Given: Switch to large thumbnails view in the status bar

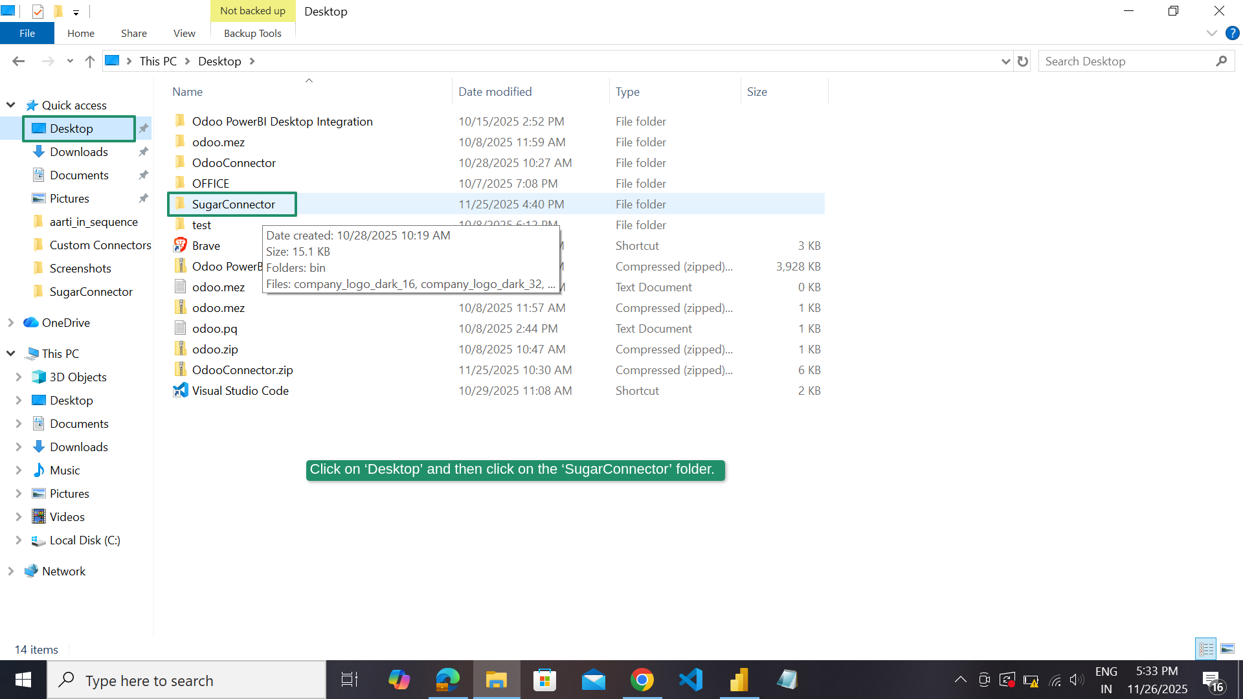Looking at the screenshot, I should [1228, 649].
